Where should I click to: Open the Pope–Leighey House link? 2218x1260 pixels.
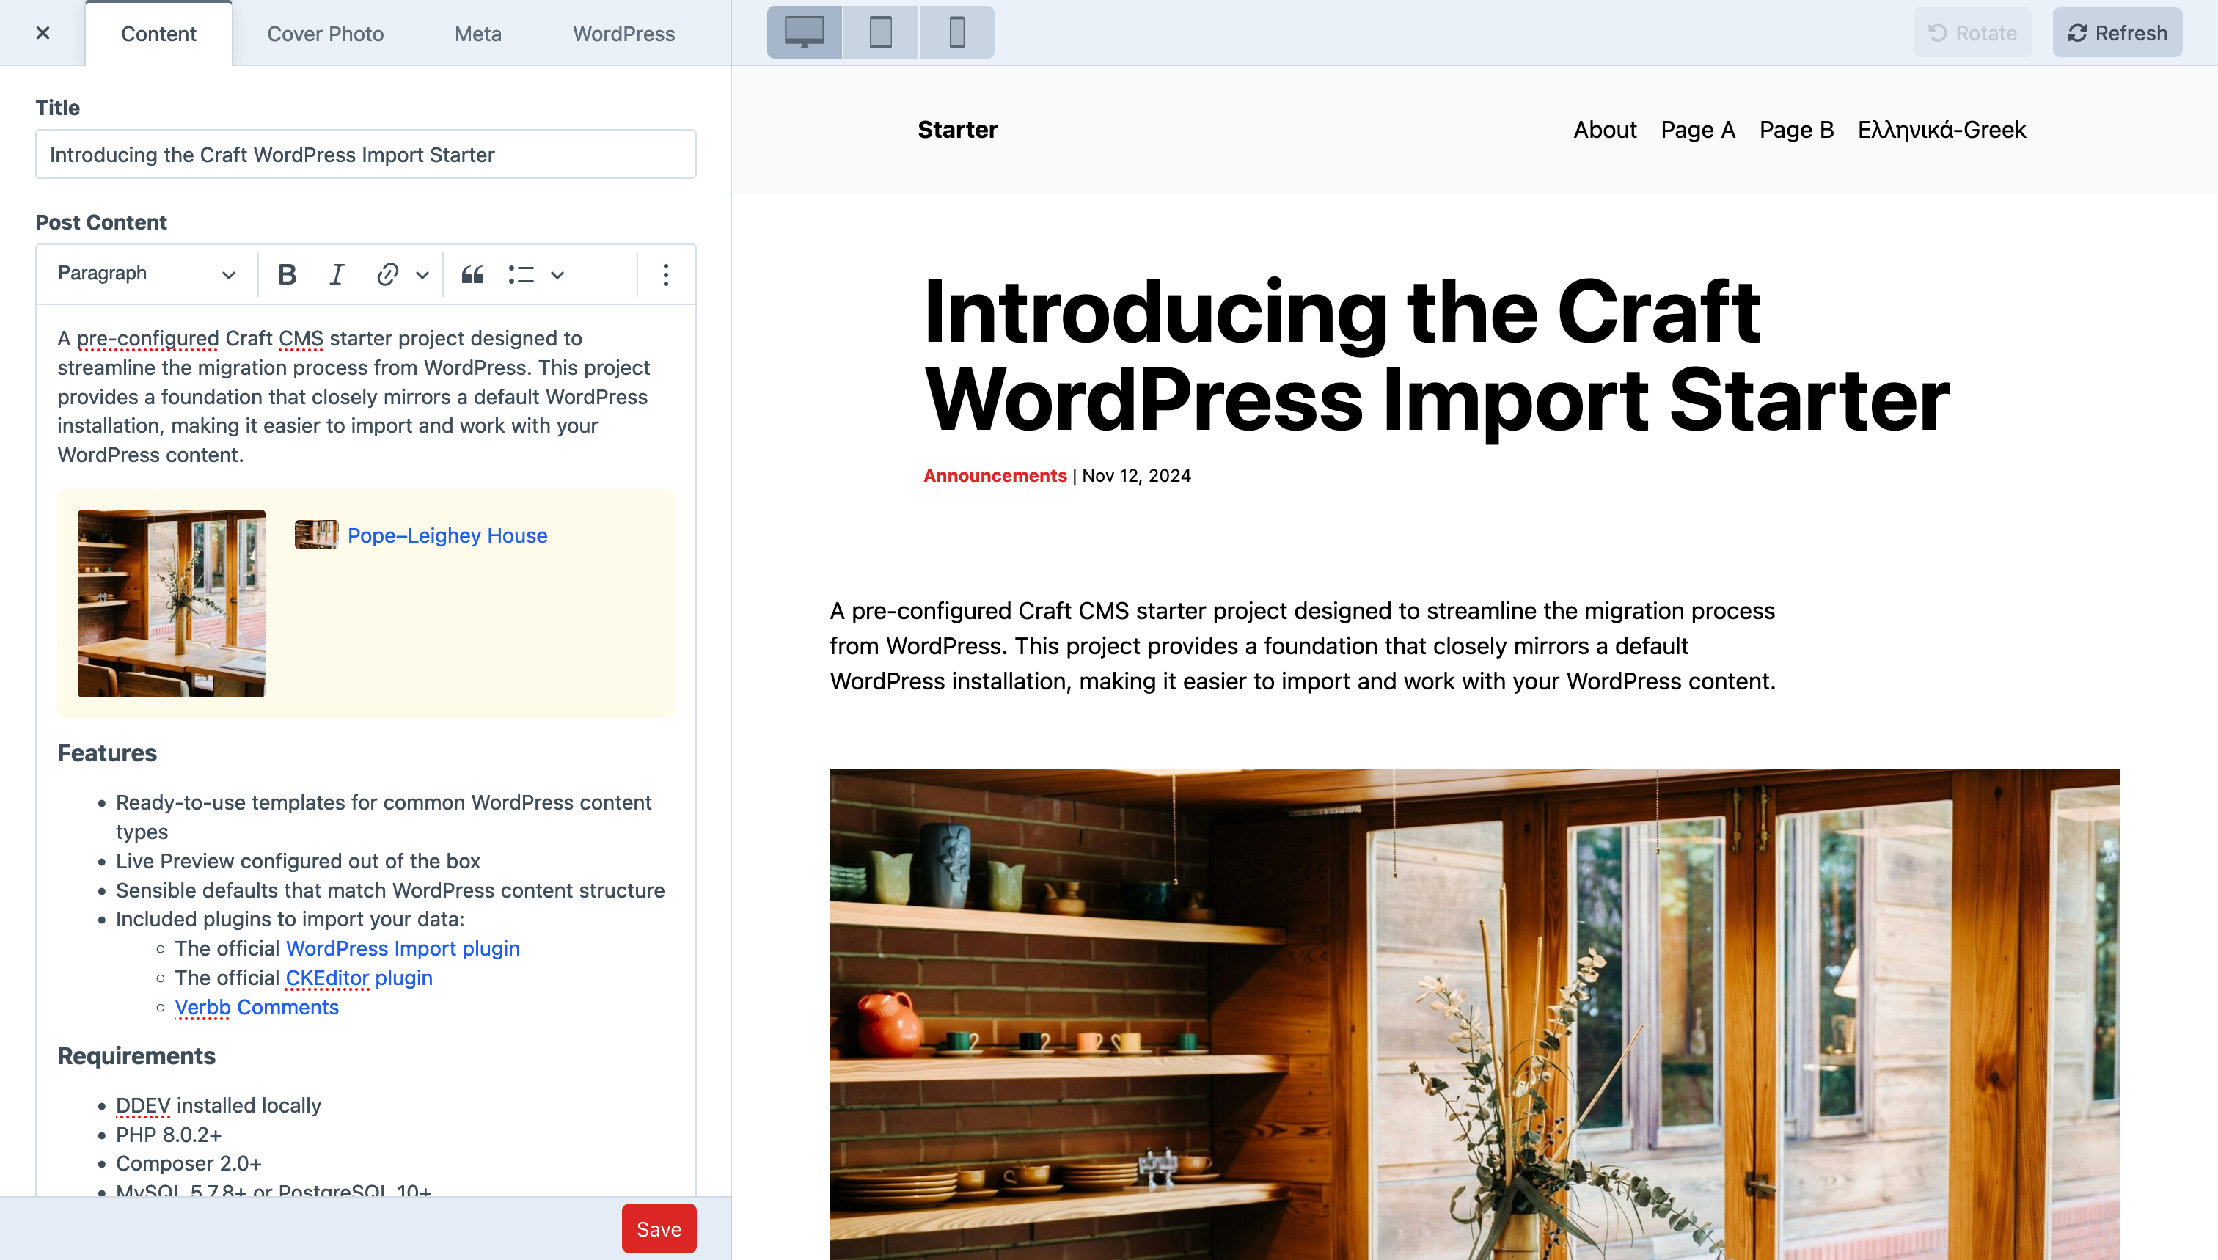[x=447, y=535]
